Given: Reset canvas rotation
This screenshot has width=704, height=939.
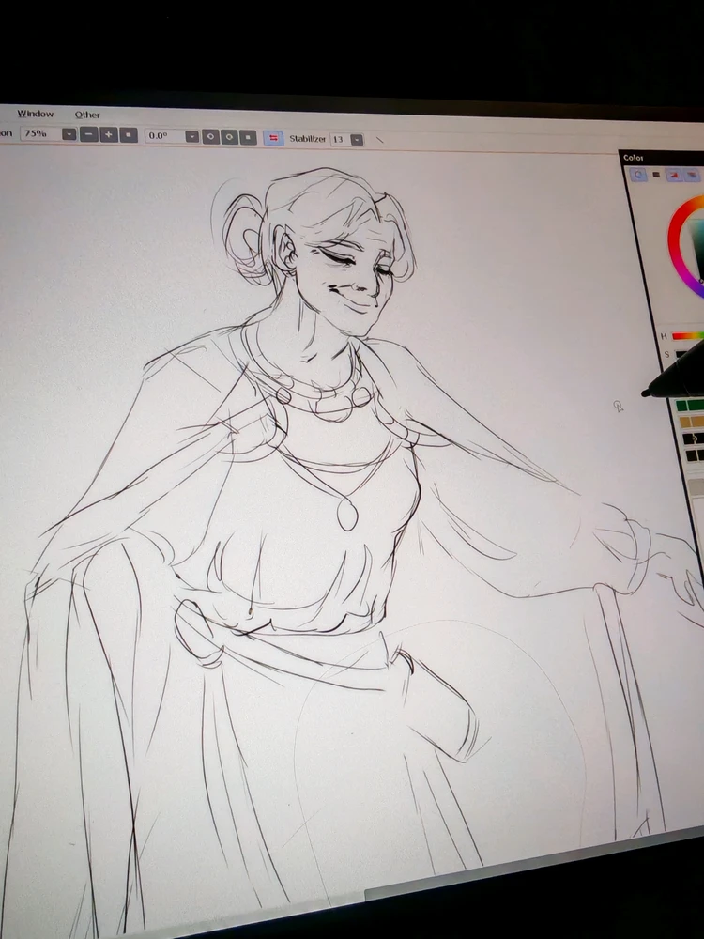Looking at the screenshot, I should [248, 138].
